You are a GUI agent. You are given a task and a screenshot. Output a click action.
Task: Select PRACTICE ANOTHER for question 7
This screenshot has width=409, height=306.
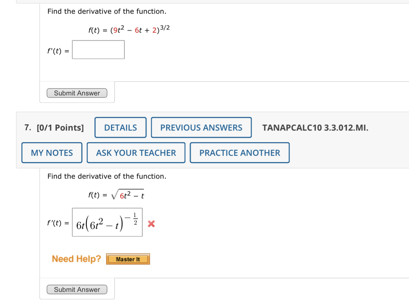(239, 152)
